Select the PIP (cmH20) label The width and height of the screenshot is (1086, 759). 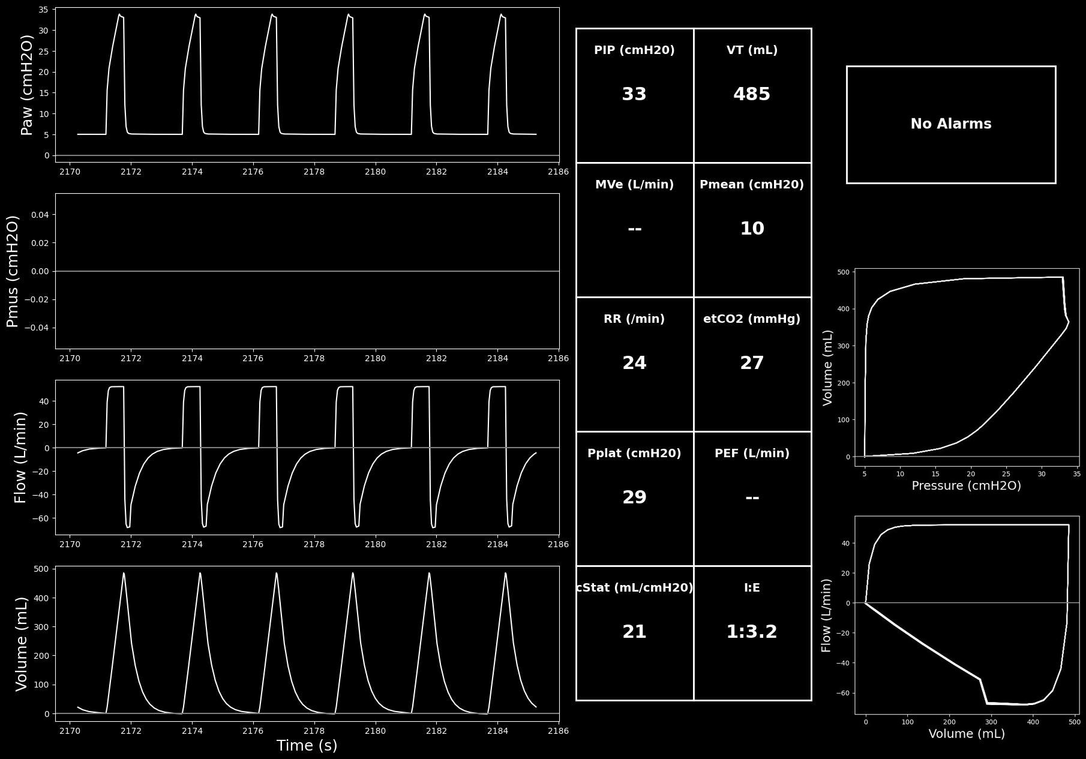coord(634,50)
